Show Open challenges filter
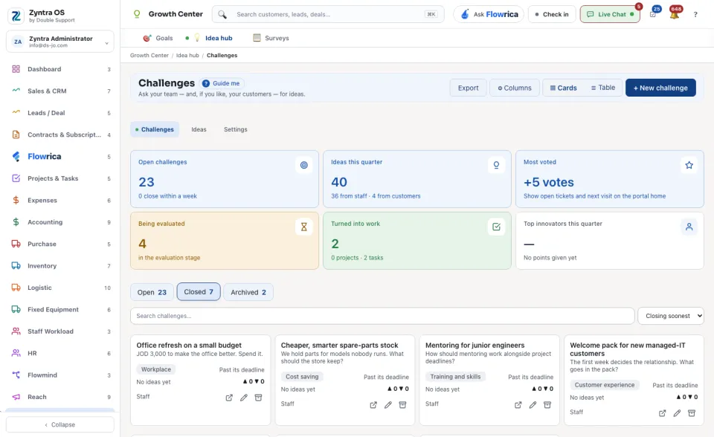This screenshot has height=437, width=714. coord(152,292)
